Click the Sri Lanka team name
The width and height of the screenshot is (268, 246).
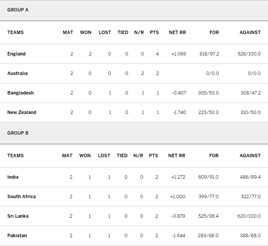(18, 216)
